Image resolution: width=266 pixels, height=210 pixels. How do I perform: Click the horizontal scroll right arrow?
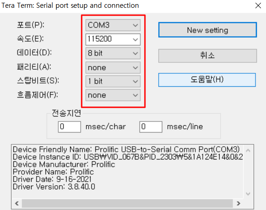point(238,203)
